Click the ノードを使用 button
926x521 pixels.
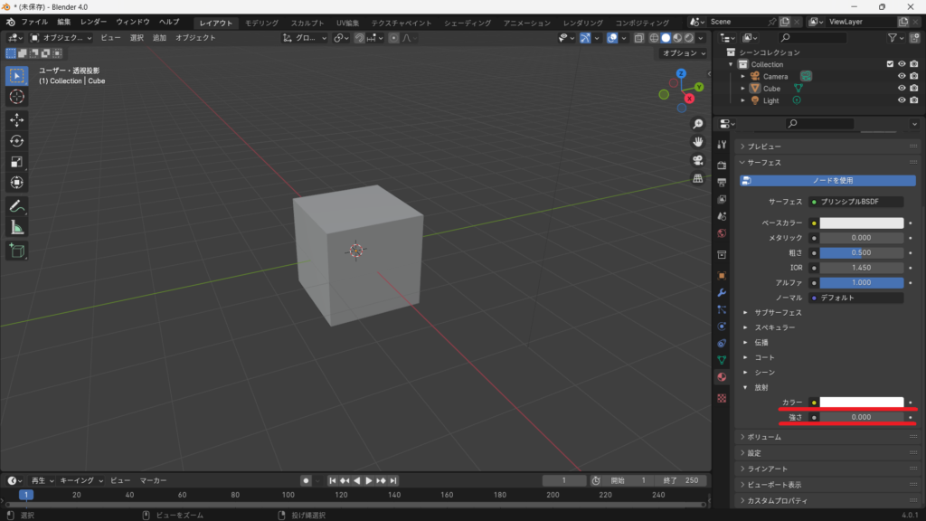pyautogui.click(x=827, y=181)
